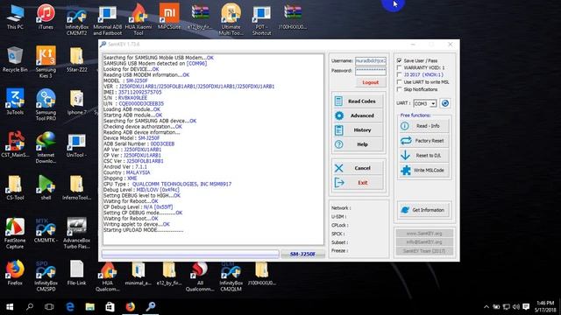Click the Reset to D/L button

click(424, 156)
